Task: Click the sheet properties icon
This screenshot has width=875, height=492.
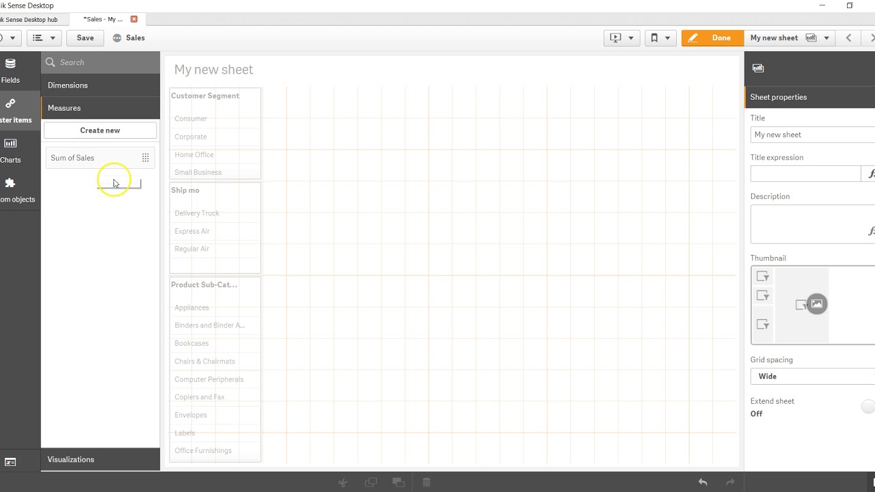Action: (758, 68)
